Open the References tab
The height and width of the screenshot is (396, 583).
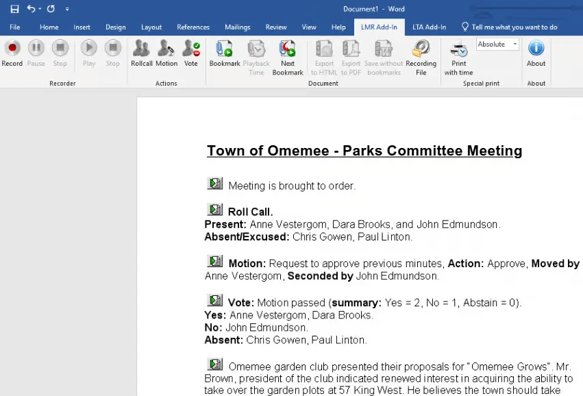click(193, 27)
